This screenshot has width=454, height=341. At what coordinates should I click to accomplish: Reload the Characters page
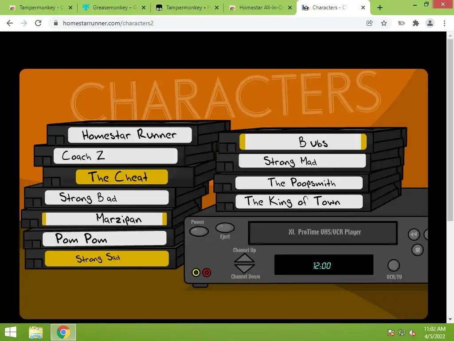point(38,23)
